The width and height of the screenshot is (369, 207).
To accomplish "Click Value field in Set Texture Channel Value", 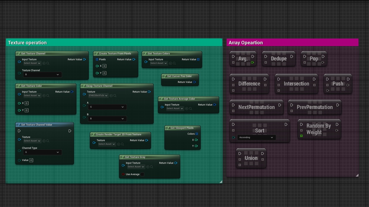I will 31,160.
